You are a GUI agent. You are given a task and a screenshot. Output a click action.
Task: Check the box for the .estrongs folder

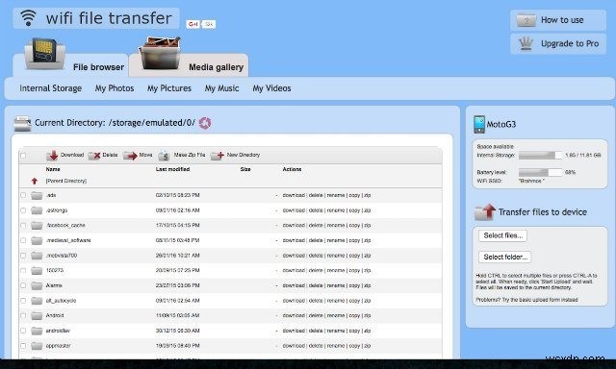point(23,210)
